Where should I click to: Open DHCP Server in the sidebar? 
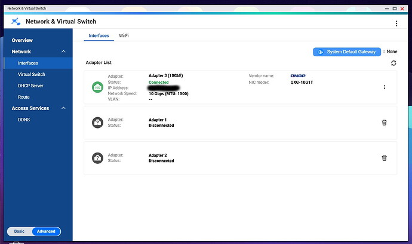click(x=30, y=86)
